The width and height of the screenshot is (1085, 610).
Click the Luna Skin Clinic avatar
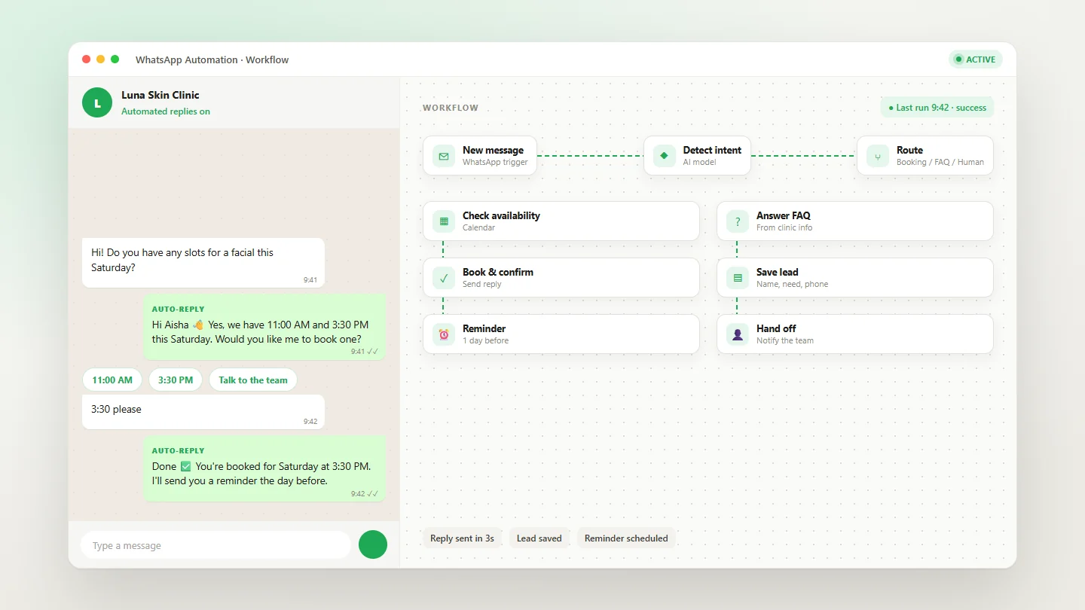click(97, 102)
